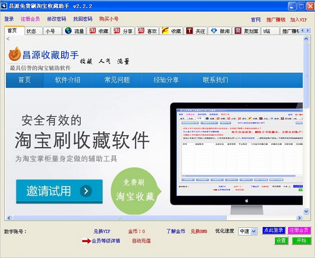315x258 pixels.
Task: Select 首页 in the blue web navigation
Action: point(24,80)
